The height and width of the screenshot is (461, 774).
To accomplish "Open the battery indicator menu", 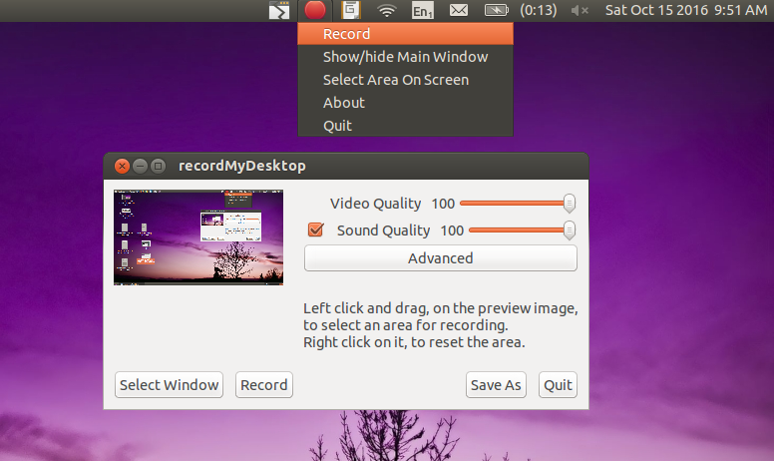I will click(x=496, y=10).
